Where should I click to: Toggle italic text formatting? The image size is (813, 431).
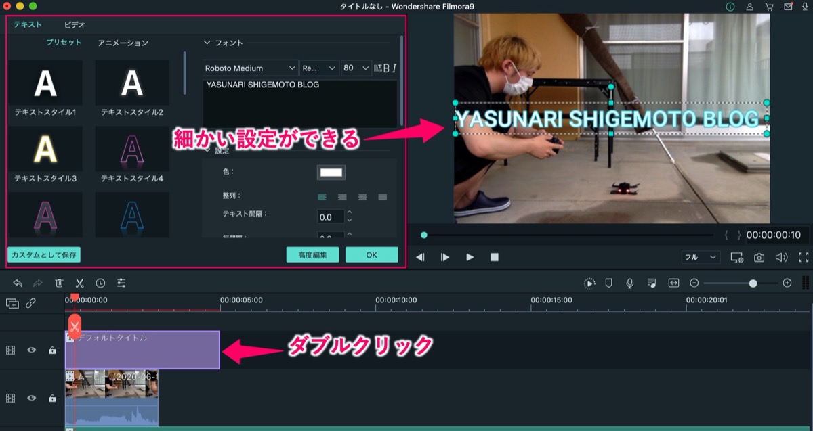pos(394,68)
